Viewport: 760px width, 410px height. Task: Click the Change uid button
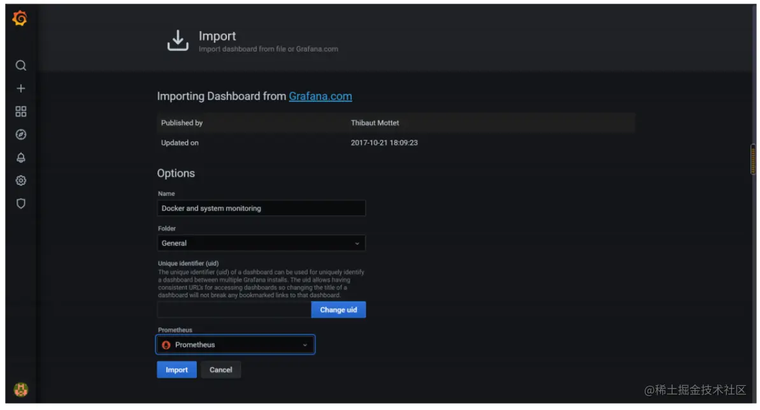tap(338, 309)
